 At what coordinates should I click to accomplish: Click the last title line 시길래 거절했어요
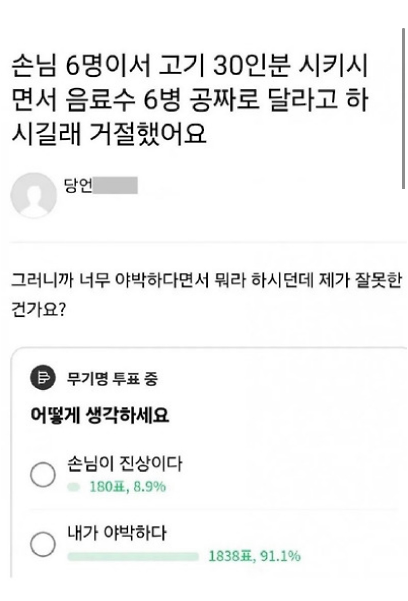coord(109,133)
